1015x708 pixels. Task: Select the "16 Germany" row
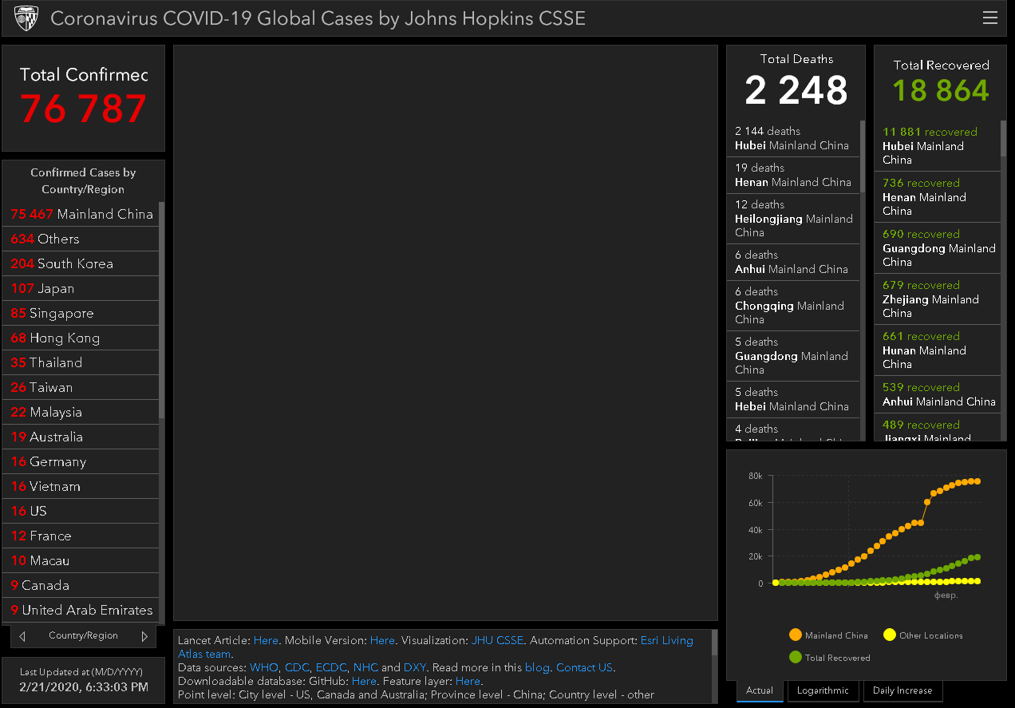click(x=81, y=461)
